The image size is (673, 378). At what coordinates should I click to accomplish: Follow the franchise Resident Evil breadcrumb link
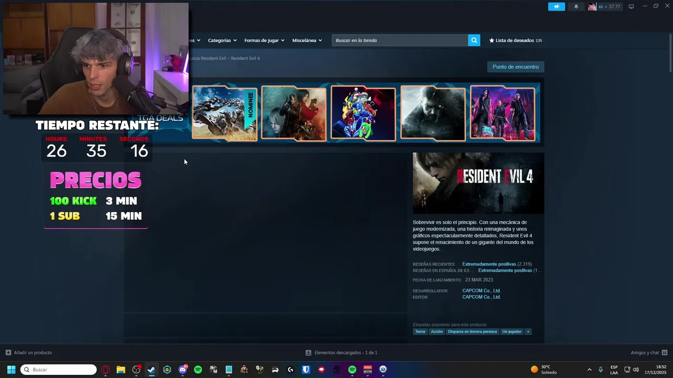207,58
